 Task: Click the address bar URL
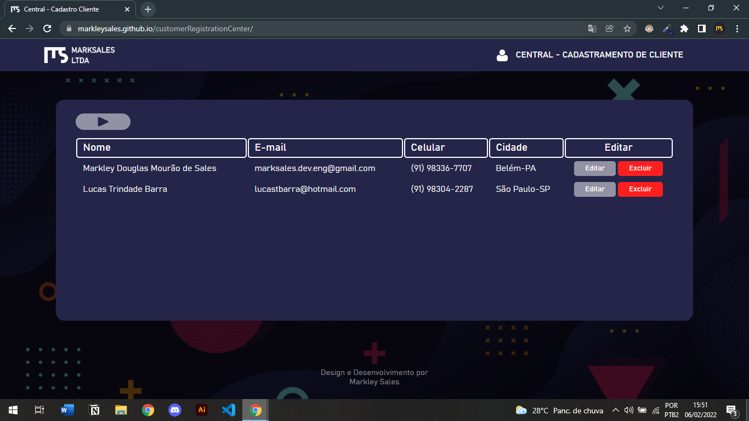click(x=165, y=29)
